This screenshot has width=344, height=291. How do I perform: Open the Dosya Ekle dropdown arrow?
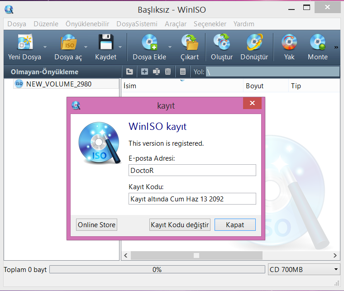pos(170,47)
